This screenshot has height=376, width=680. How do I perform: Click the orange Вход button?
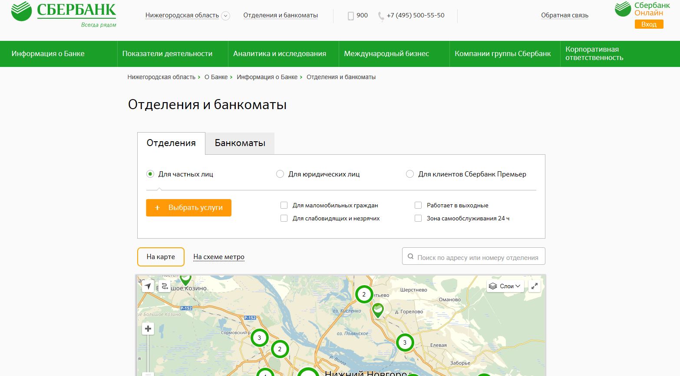649,24
